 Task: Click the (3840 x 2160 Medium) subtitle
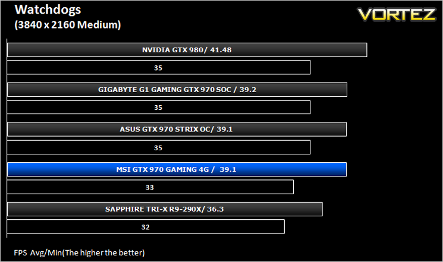tap(68, 25)
